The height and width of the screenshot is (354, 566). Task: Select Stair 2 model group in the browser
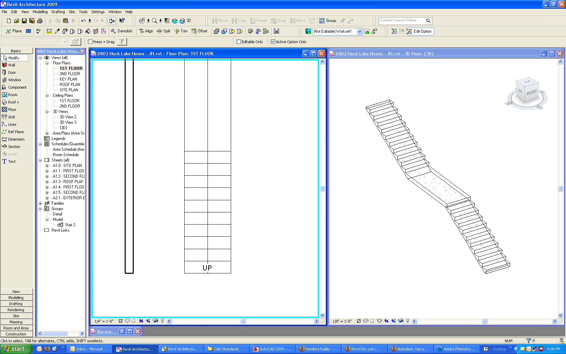coord(67,225)
